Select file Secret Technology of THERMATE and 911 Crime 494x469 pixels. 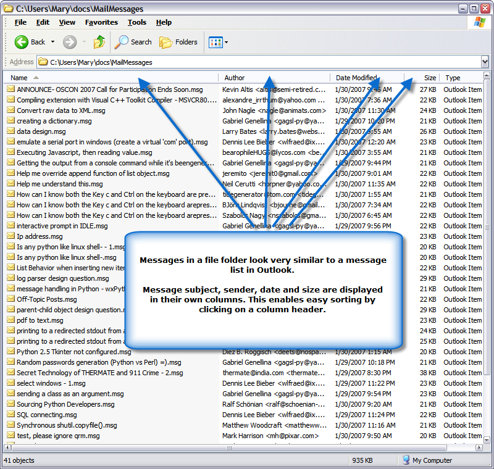[x=100, y=373]
